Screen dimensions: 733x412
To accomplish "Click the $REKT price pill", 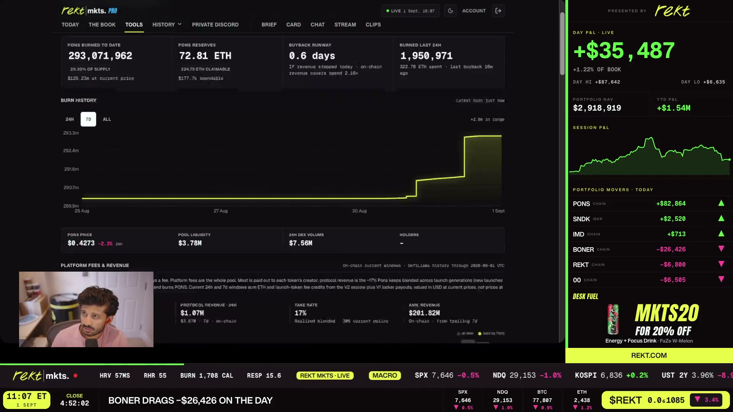I will [x=666, y=400].
